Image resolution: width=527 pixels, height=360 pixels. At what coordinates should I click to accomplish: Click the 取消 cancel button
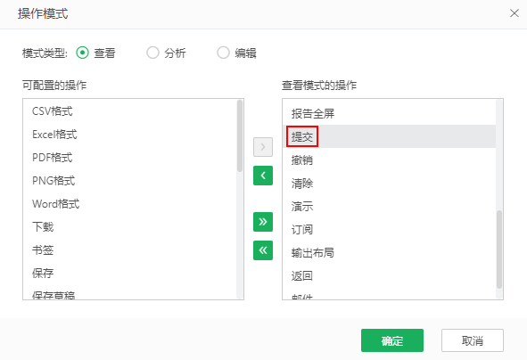point(473,340)
